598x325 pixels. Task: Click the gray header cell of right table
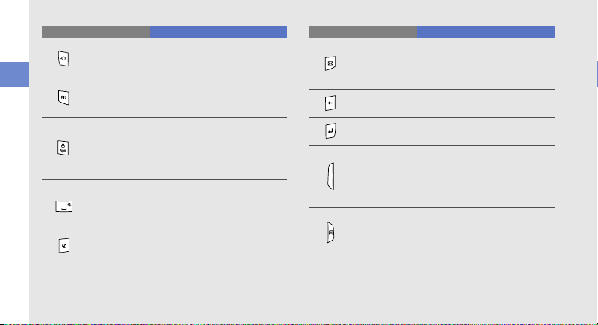click(363, 32)
